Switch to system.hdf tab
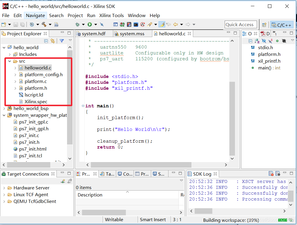 [x=94, y=34]
